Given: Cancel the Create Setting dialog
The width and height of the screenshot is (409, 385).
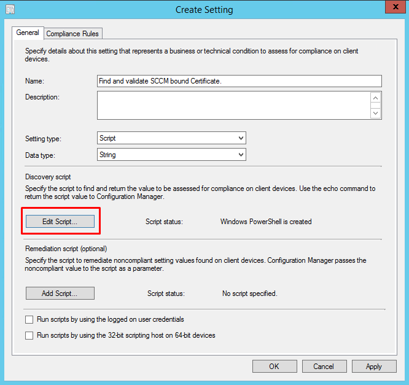Looking at the screenshot, I should (x=323, y=367).
